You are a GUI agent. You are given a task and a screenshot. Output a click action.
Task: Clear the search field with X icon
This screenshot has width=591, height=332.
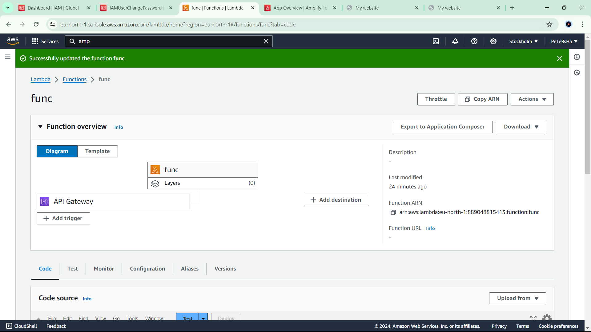[266, 41]
